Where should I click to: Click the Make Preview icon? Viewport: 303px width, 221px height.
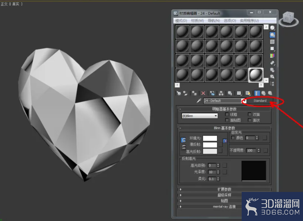pyautogui.click(x=272, y=63)
